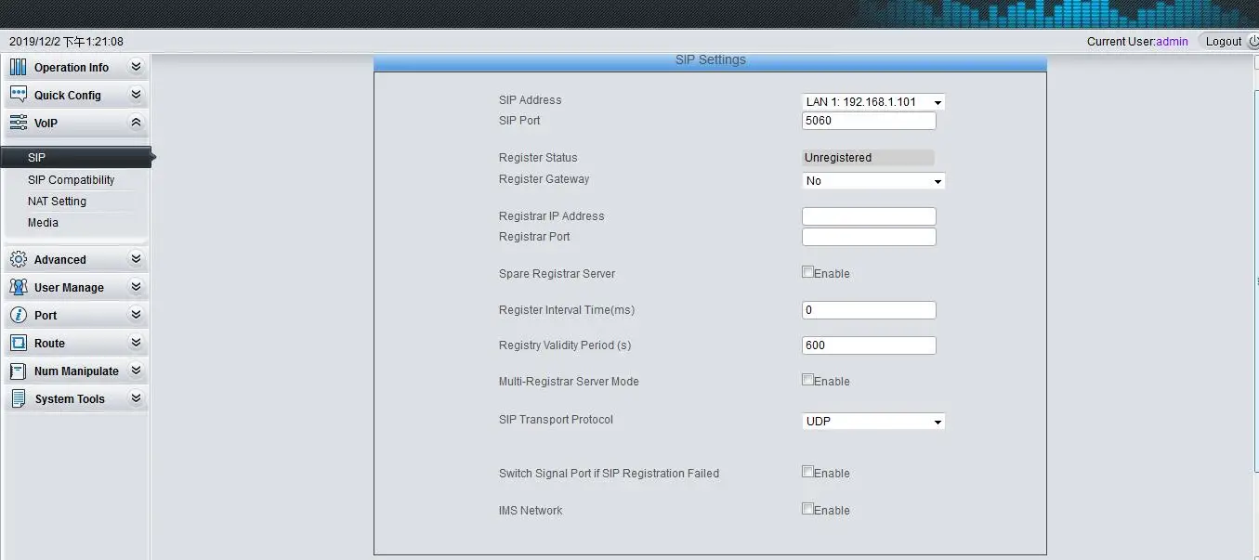Click the Route icon in sidebar
The image size is (1259, 560).
19,343
